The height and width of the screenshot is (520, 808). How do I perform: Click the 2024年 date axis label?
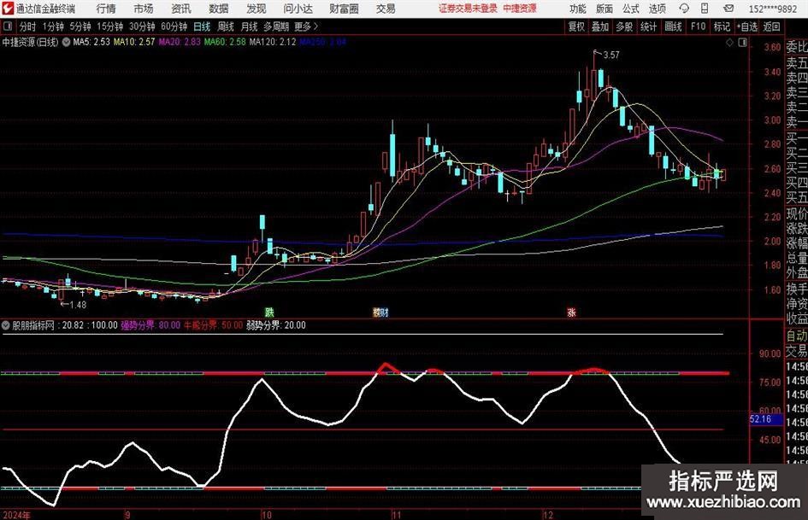click(x=16, y=515)
